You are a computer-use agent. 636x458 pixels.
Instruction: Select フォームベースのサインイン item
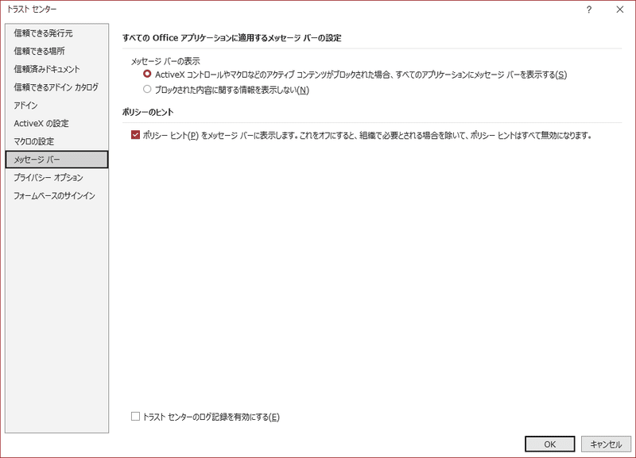pyautogui.click(x=56, y=195)
